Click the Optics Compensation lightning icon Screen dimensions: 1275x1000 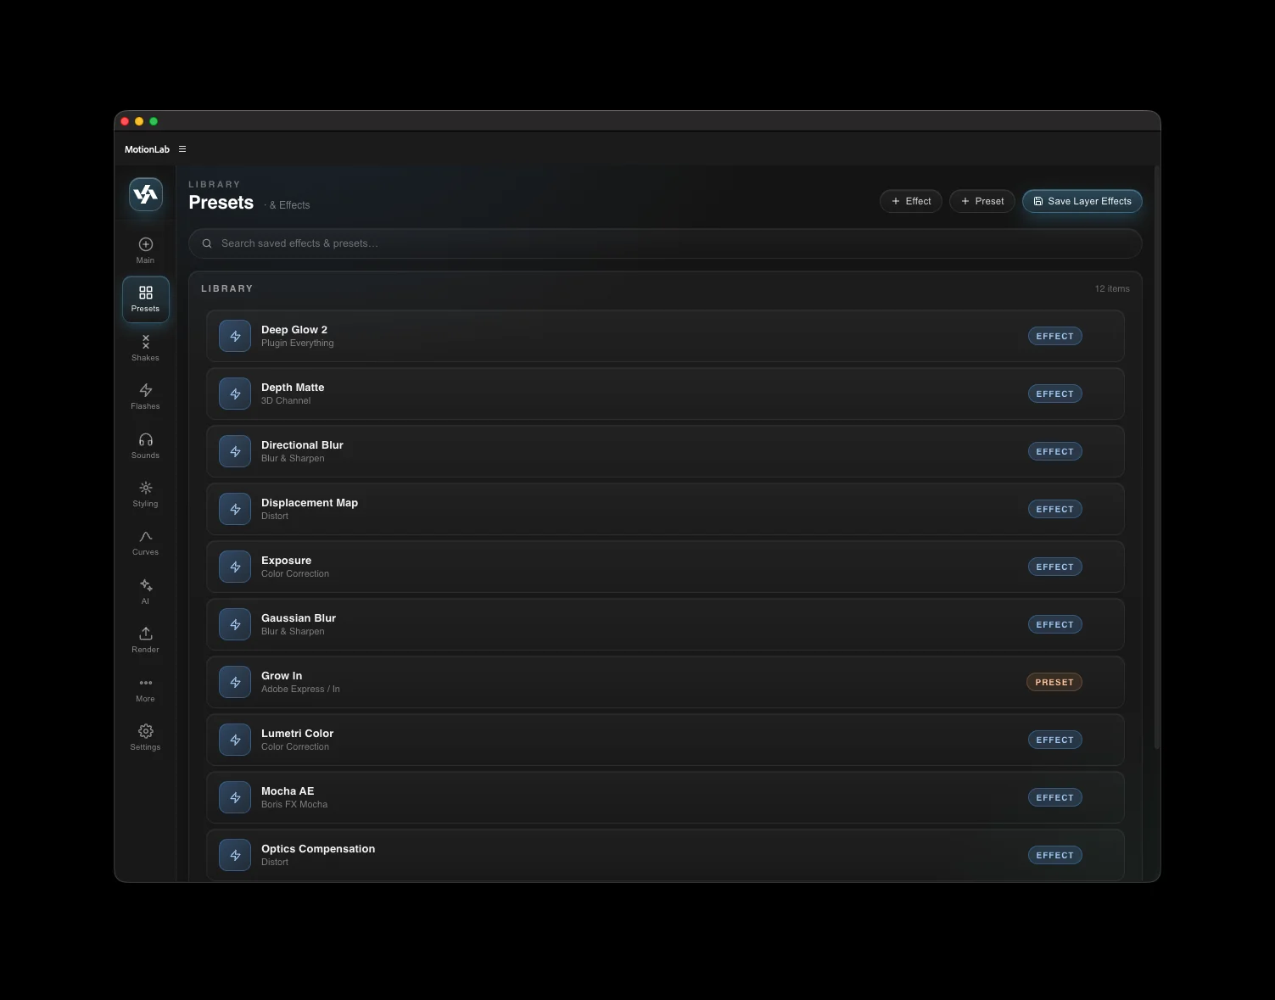point(235,855)
